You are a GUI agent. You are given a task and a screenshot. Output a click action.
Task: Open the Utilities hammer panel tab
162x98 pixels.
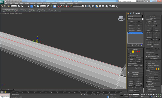pos(142,13)
